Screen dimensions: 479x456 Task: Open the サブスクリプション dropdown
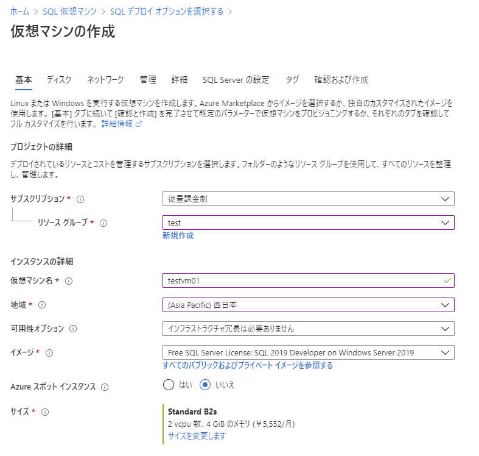pyautogui.click(x=308, y=199)
